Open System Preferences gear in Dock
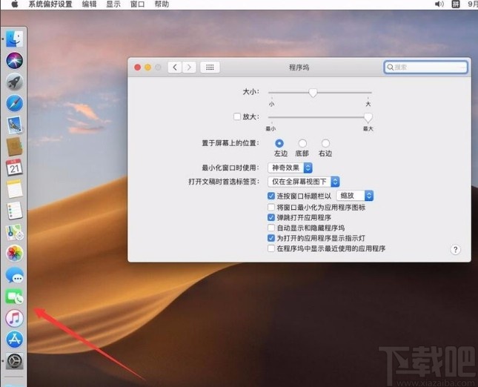The width and height of the screenshot is (478, 387). pyautogui.click(x=14, y=361)
